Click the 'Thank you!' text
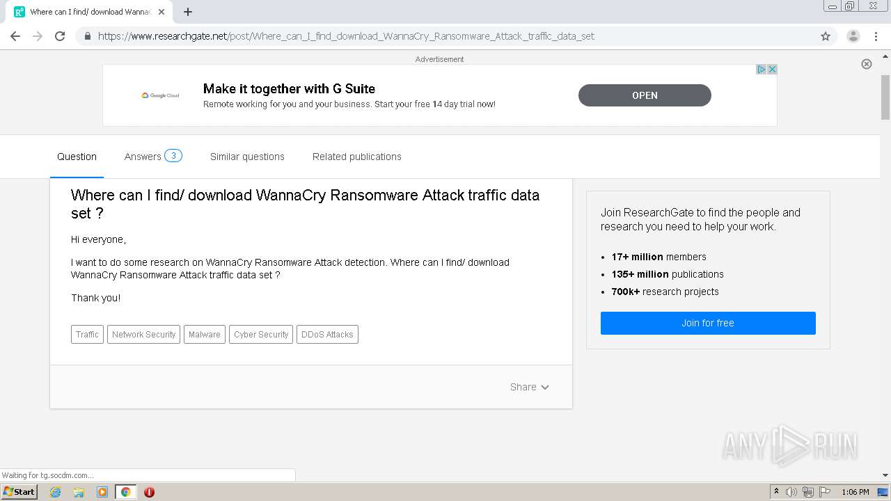Viewport: 891px width, 501px height. pyautogui.click(x=95, y=298)
